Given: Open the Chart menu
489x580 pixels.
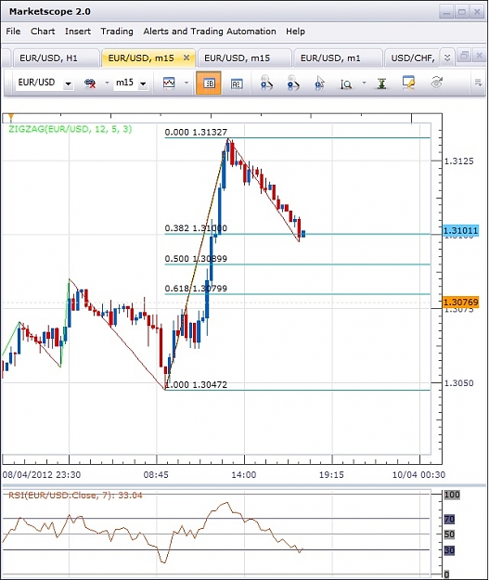Looking at the screenshot, I should 43,32.
